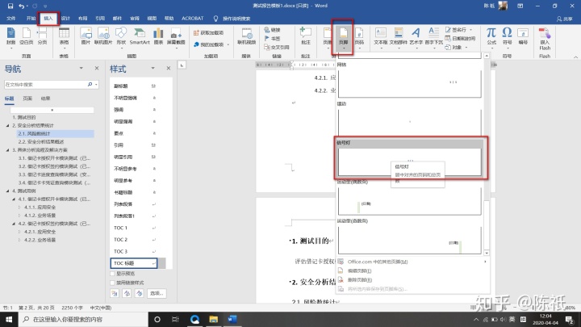Click the WordArt (艺术字) icon
Viewport: 581px width, 327px height.
coord(416,32)
